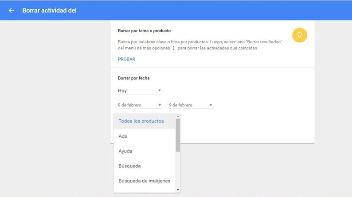Choose "Ads" in the product list

coord(123,136)
